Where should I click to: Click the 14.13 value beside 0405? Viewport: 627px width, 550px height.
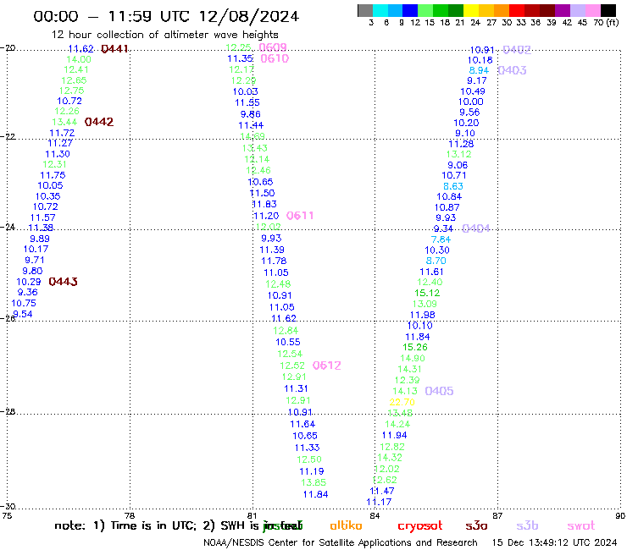[405, 391]
